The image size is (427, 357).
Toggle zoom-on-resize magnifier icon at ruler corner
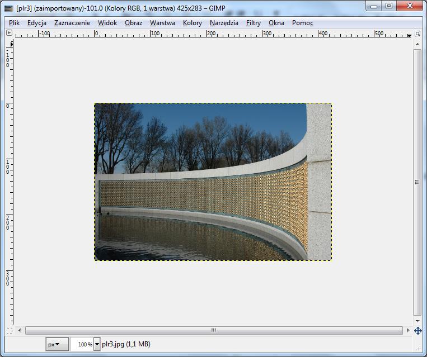tap(417, 34)
